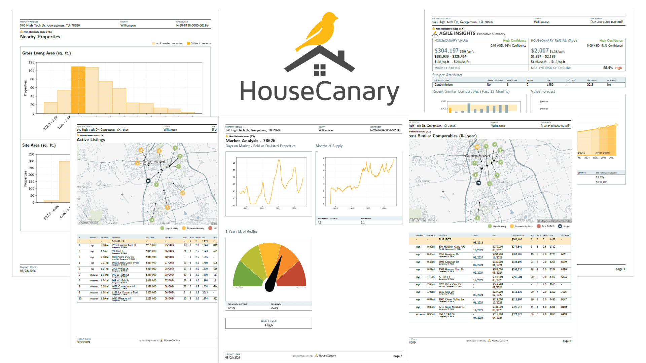Click the Subject property legend swatch in Nearby Properties
Image resolution: width=646 pixels, height=363 pixels.
188,43
